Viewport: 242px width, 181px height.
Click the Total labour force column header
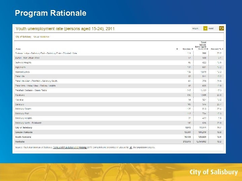point(201,46)
